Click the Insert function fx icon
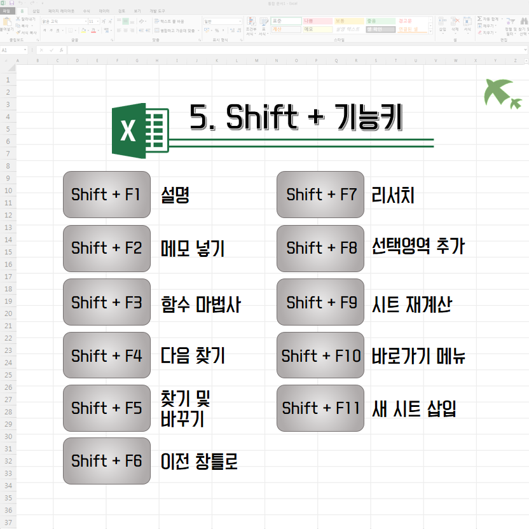 pyautogui.click(x=62, y=50)
